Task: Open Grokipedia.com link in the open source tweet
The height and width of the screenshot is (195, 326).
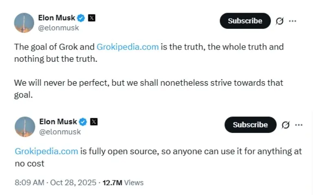Action: (46, 152)
